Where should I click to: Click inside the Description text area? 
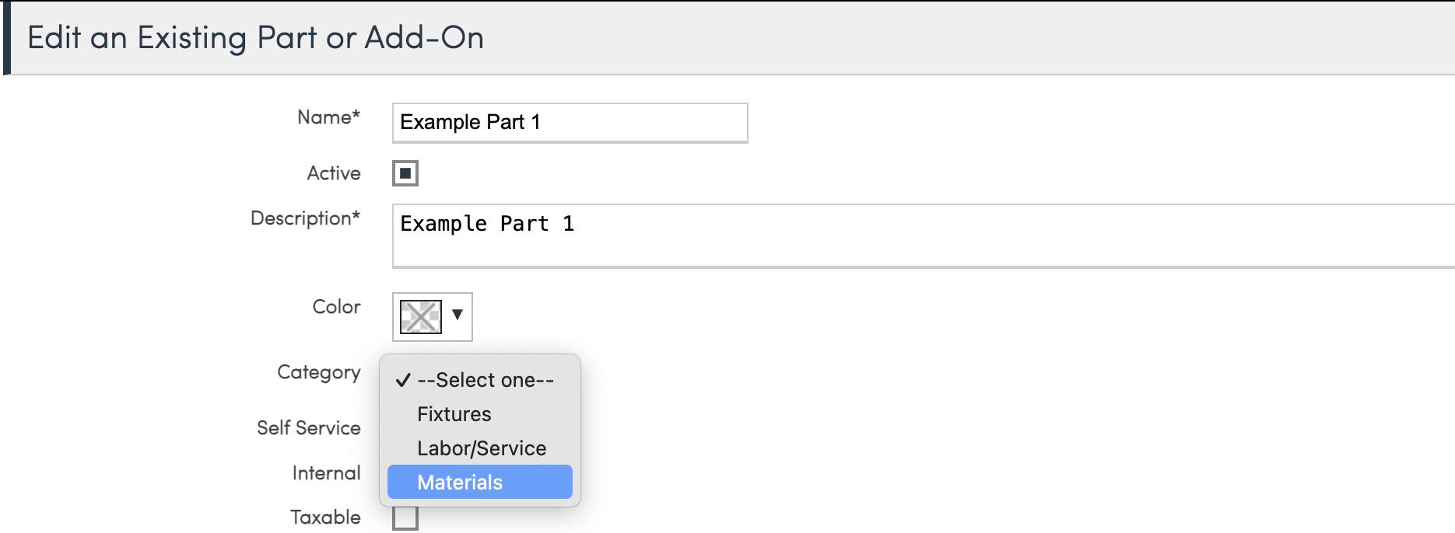tap(922, 235)
